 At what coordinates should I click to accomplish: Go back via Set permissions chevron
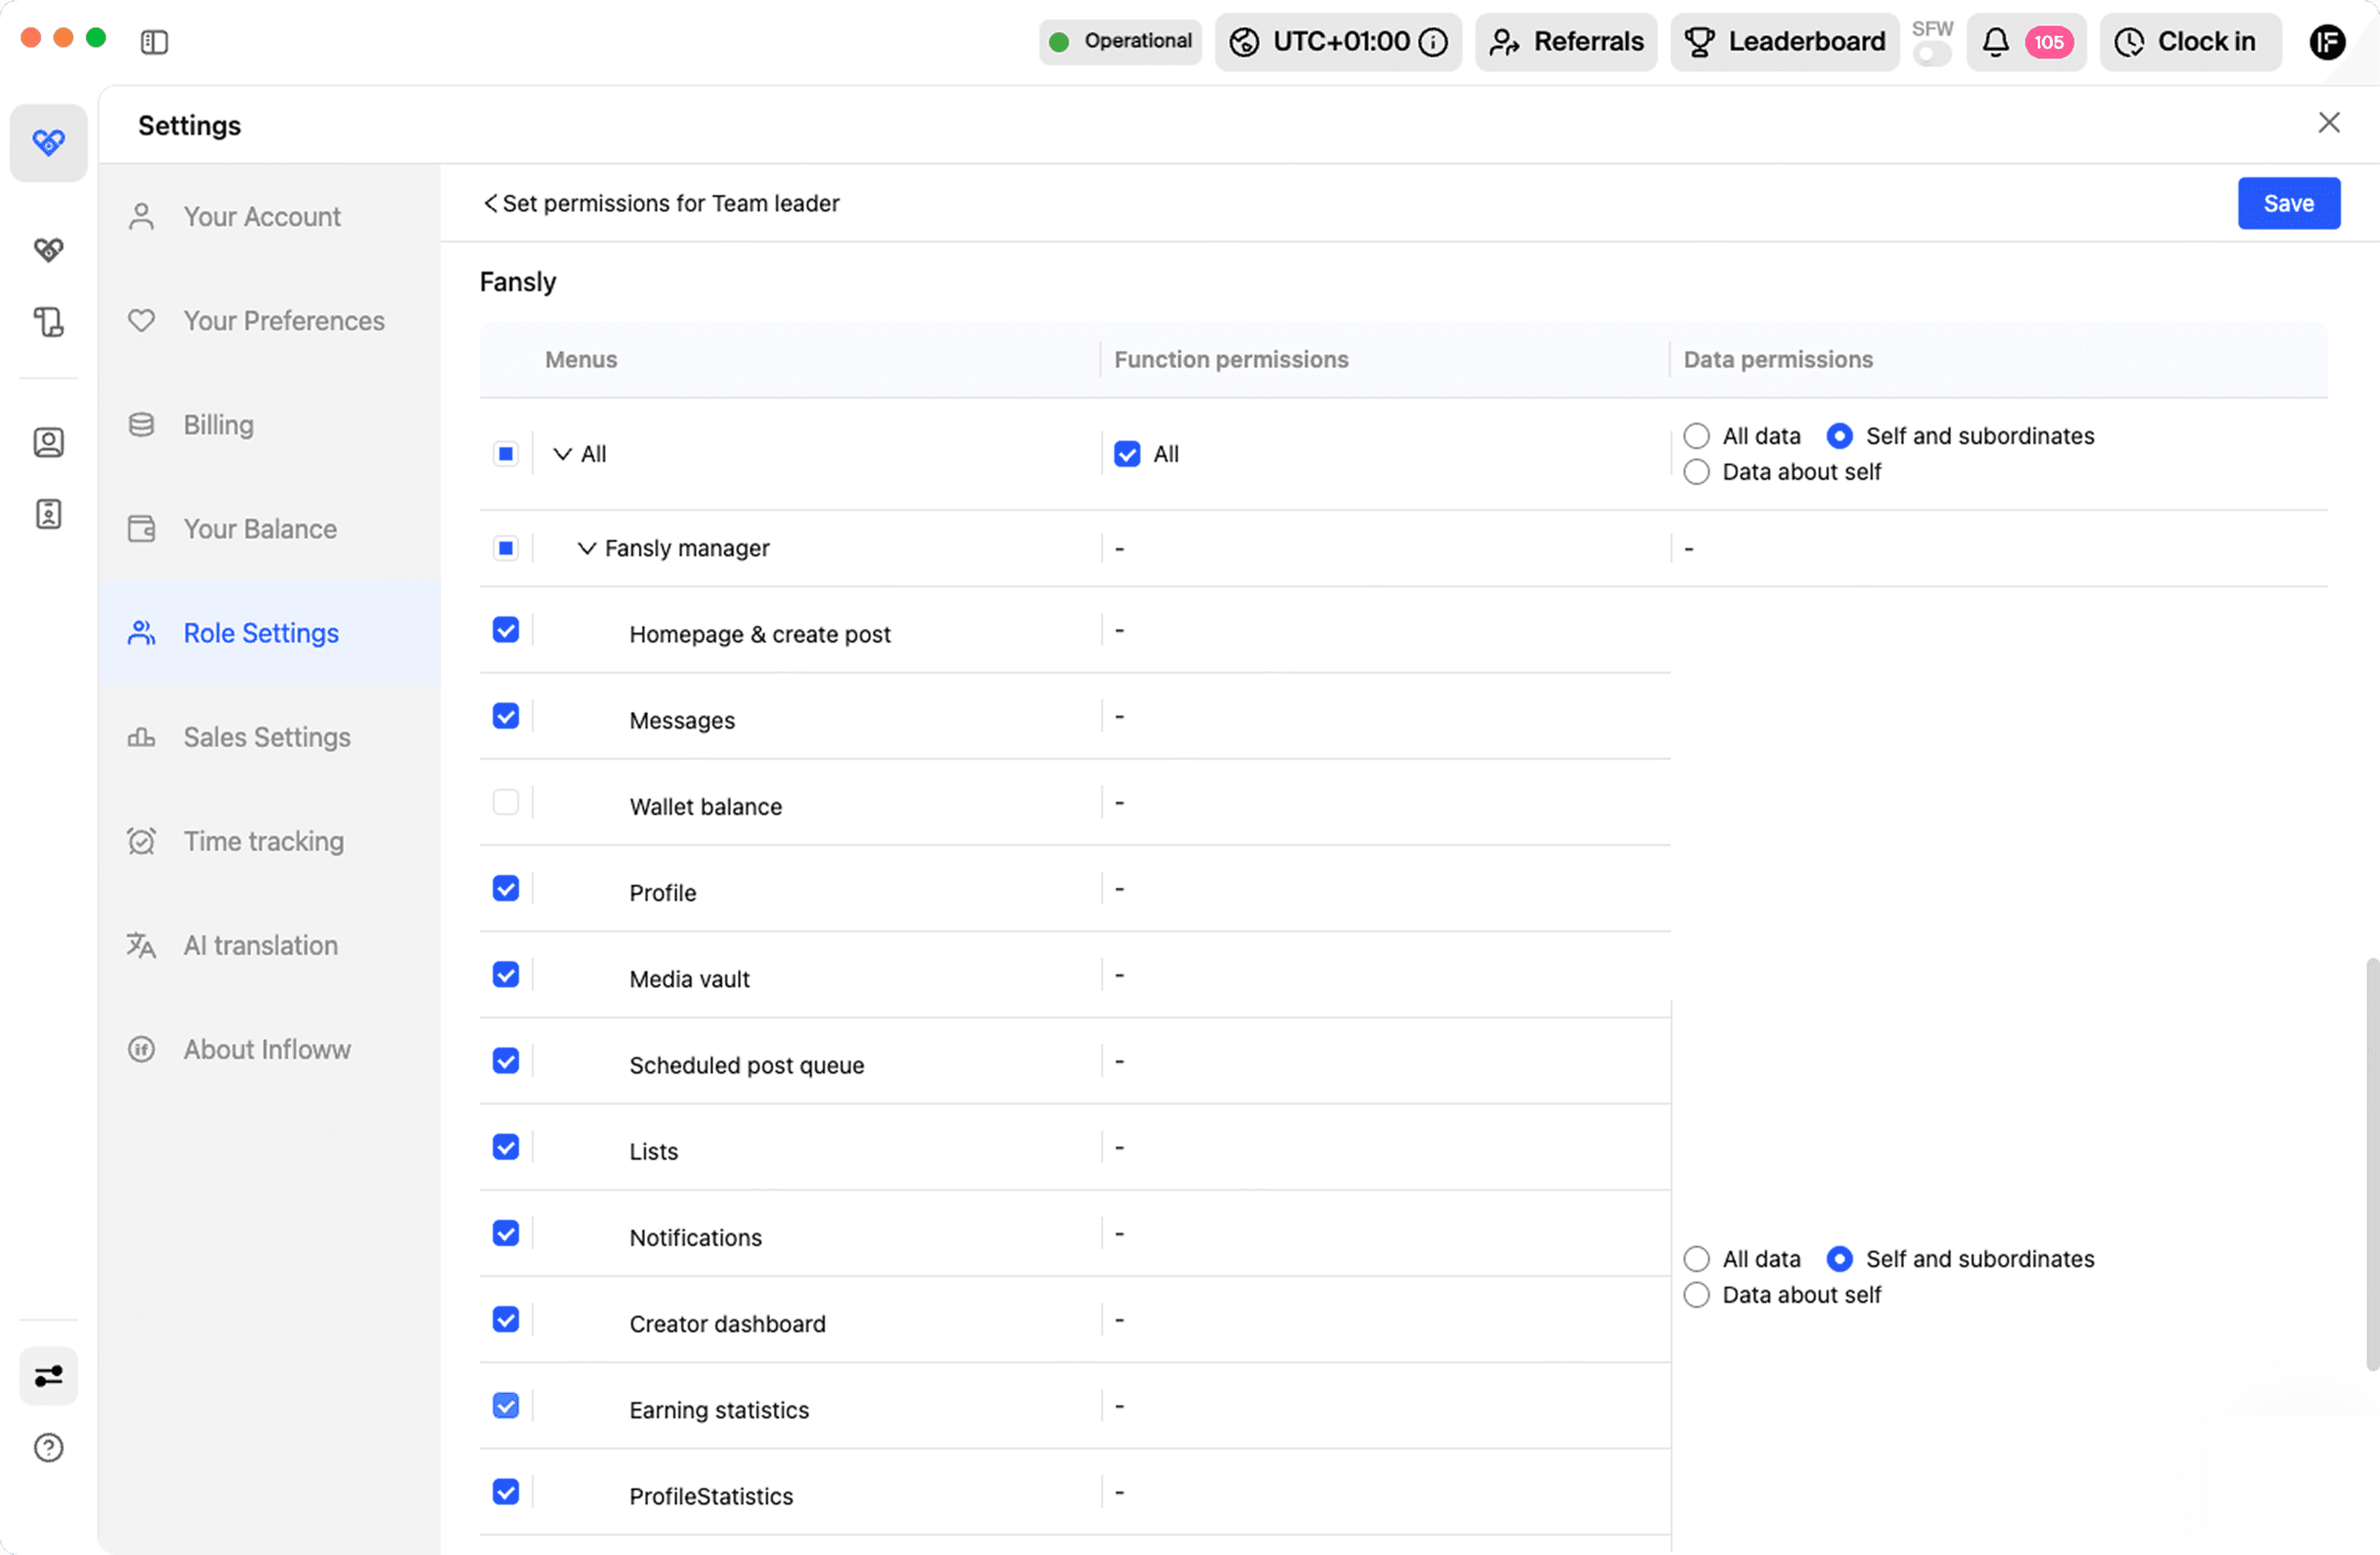coord(490,203)
